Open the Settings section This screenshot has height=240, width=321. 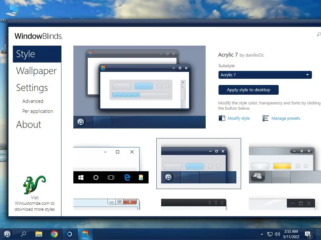tap(32, 88)
